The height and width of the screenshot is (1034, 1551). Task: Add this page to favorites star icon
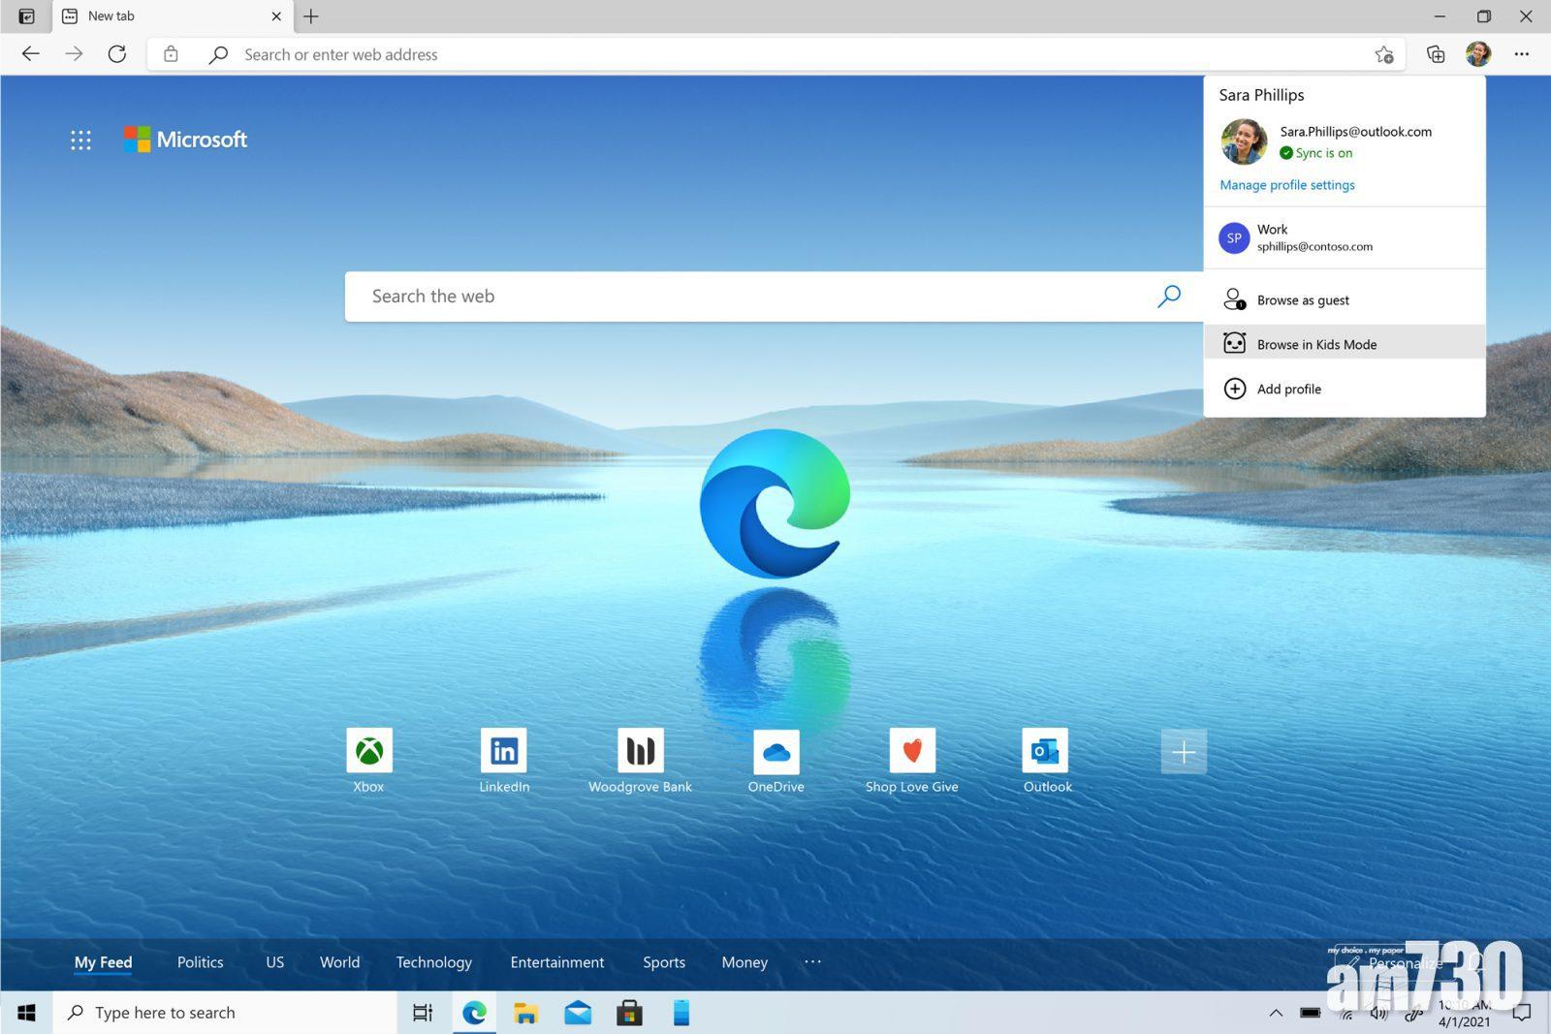1383,54
